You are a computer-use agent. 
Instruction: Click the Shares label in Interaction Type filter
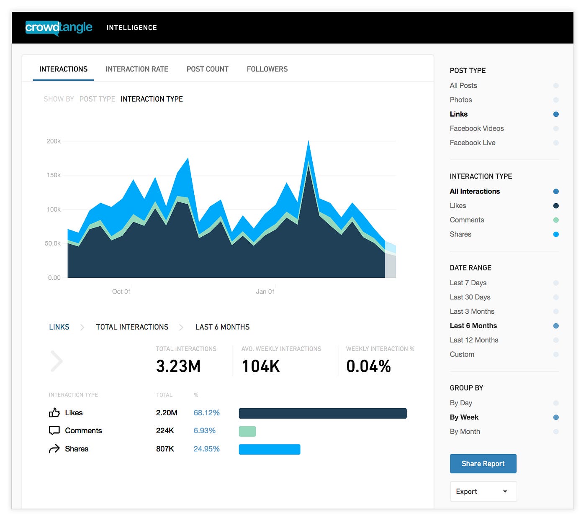460,234
